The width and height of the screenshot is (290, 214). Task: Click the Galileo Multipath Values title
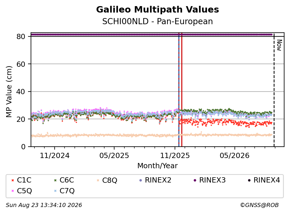click(x=157, y=10)
